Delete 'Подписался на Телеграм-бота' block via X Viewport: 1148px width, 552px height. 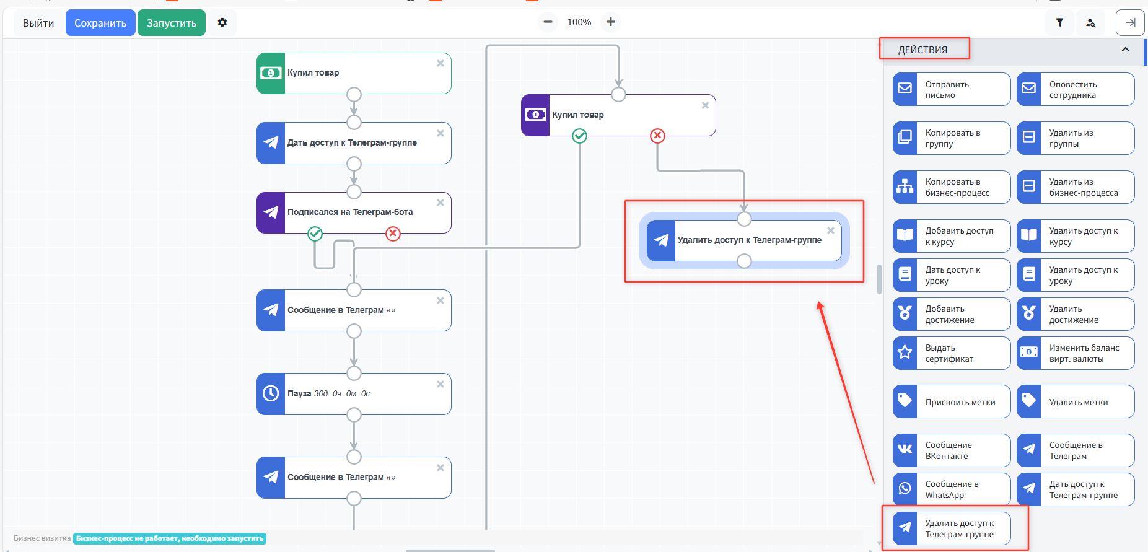tap(440, 203)
